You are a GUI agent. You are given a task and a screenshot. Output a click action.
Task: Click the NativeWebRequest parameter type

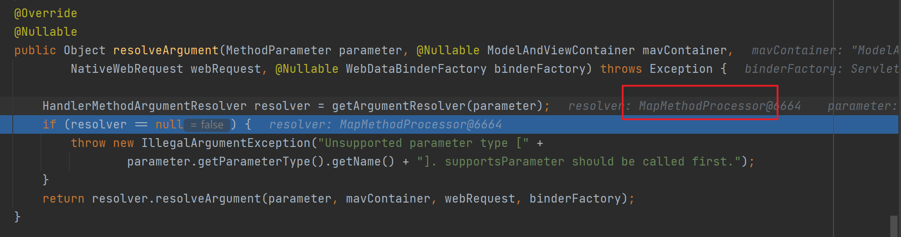click(127, 69)
